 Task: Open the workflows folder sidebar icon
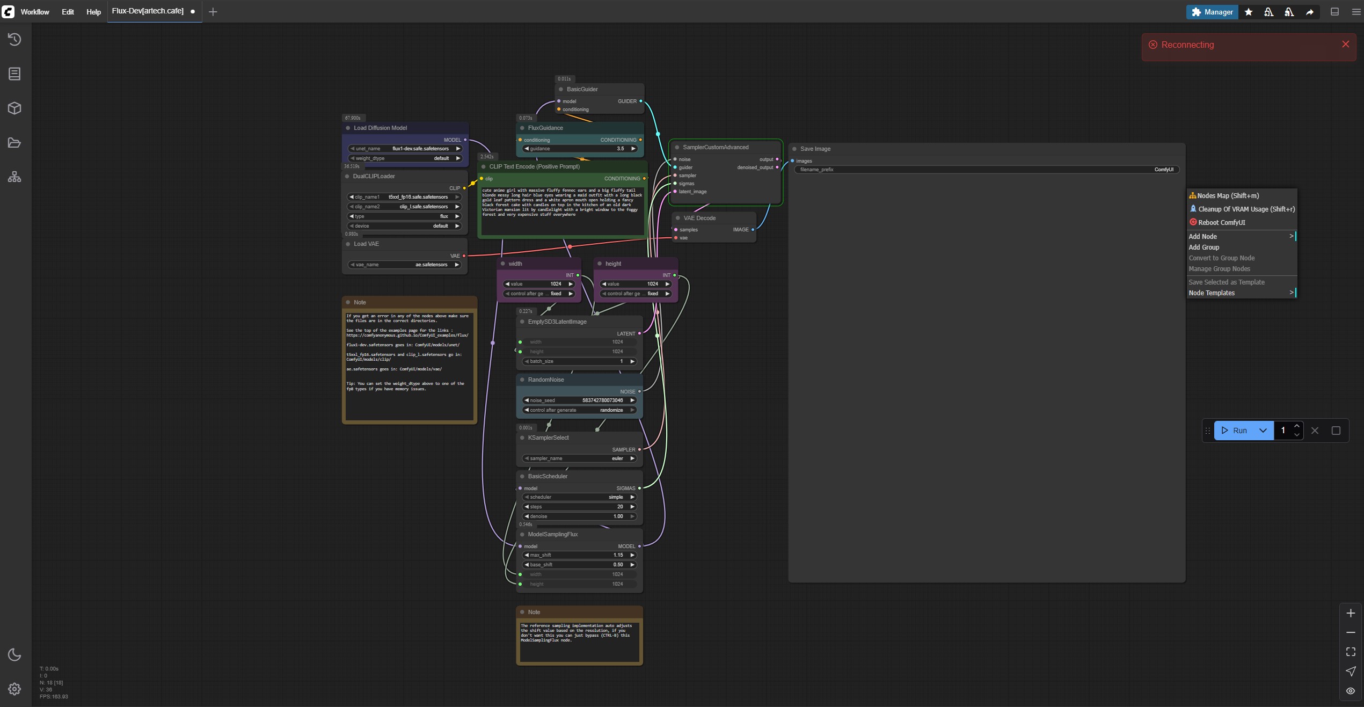(x=14, y=142)
